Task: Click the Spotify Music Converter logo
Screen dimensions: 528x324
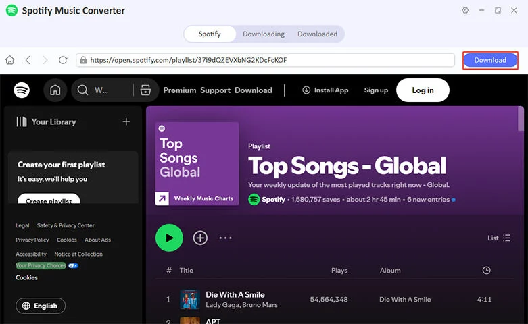Action: click(x=11, y=10)
